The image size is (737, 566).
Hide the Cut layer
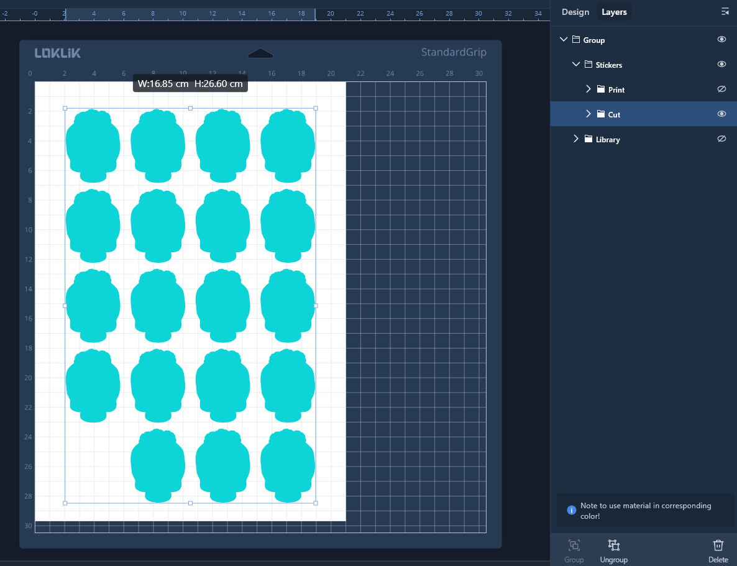[721, 114]
